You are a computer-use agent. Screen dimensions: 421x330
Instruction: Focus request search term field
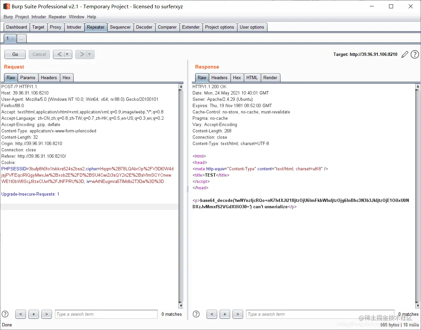click(x=106, y=314)
